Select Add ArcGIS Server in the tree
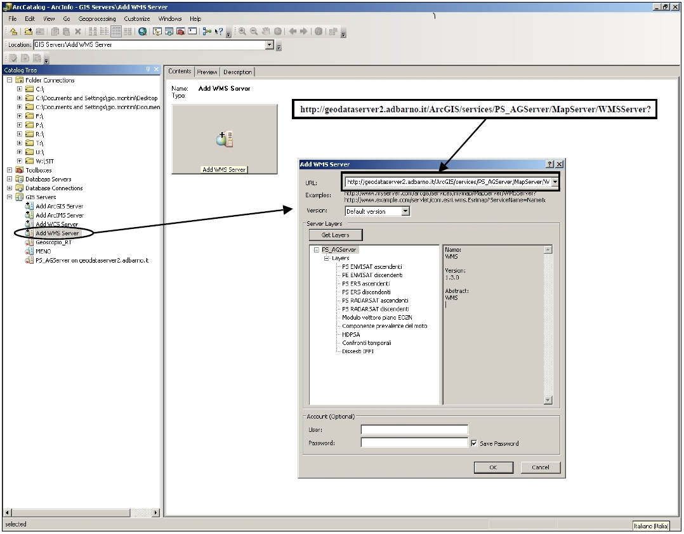 point(60,206)
